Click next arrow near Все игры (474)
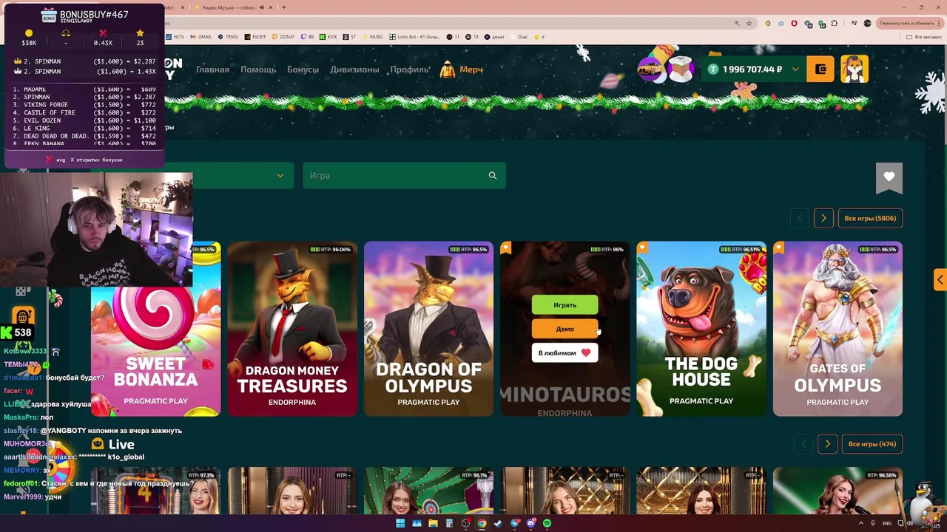 (x=827, y=444)
